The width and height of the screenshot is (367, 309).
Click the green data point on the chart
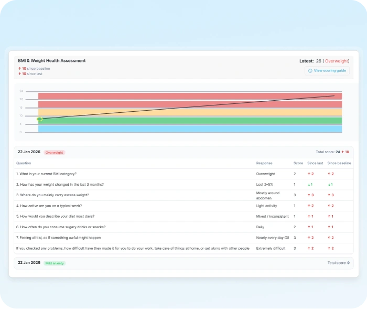[39, 119]
